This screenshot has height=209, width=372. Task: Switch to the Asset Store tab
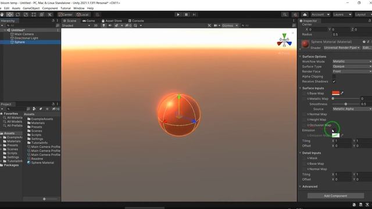111,21
